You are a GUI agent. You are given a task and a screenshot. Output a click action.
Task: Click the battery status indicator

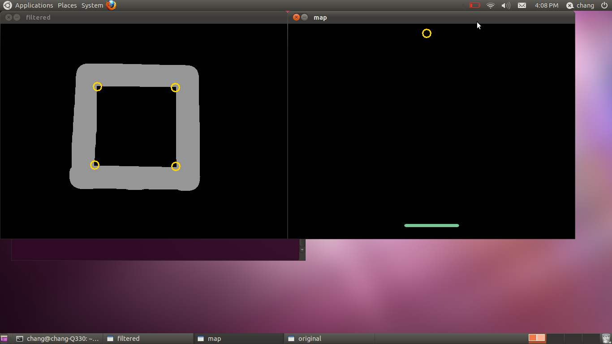coord(474,5)
